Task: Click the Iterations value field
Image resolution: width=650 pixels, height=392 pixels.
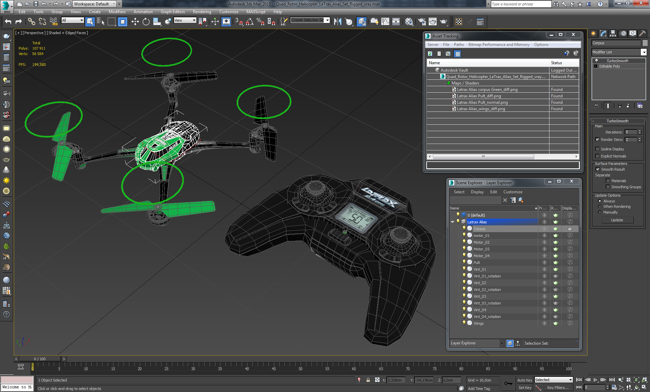Action: (x=631, y=132)
